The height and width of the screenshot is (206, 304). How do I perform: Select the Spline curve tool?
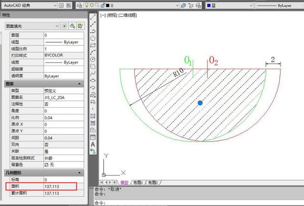tap(93, 73)
